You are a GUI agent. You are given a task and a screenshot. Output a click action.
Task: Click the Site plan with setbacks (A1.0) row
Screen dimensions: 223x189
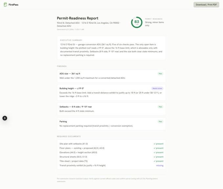(x=111, y=144)
